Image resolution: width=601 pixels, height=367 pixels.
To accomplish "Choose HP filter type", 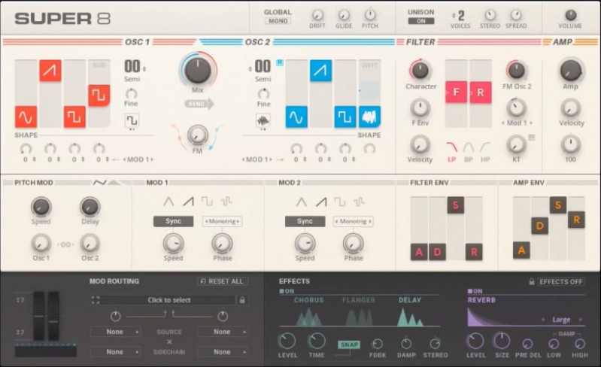I will (485, 151).
